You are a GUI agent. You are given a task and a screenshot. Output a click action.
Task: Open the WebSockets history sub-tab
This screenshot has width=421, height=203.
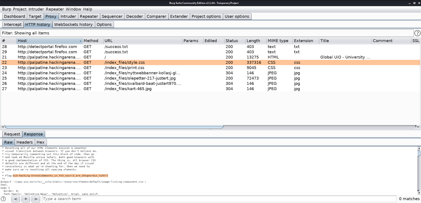click(73, 24)
